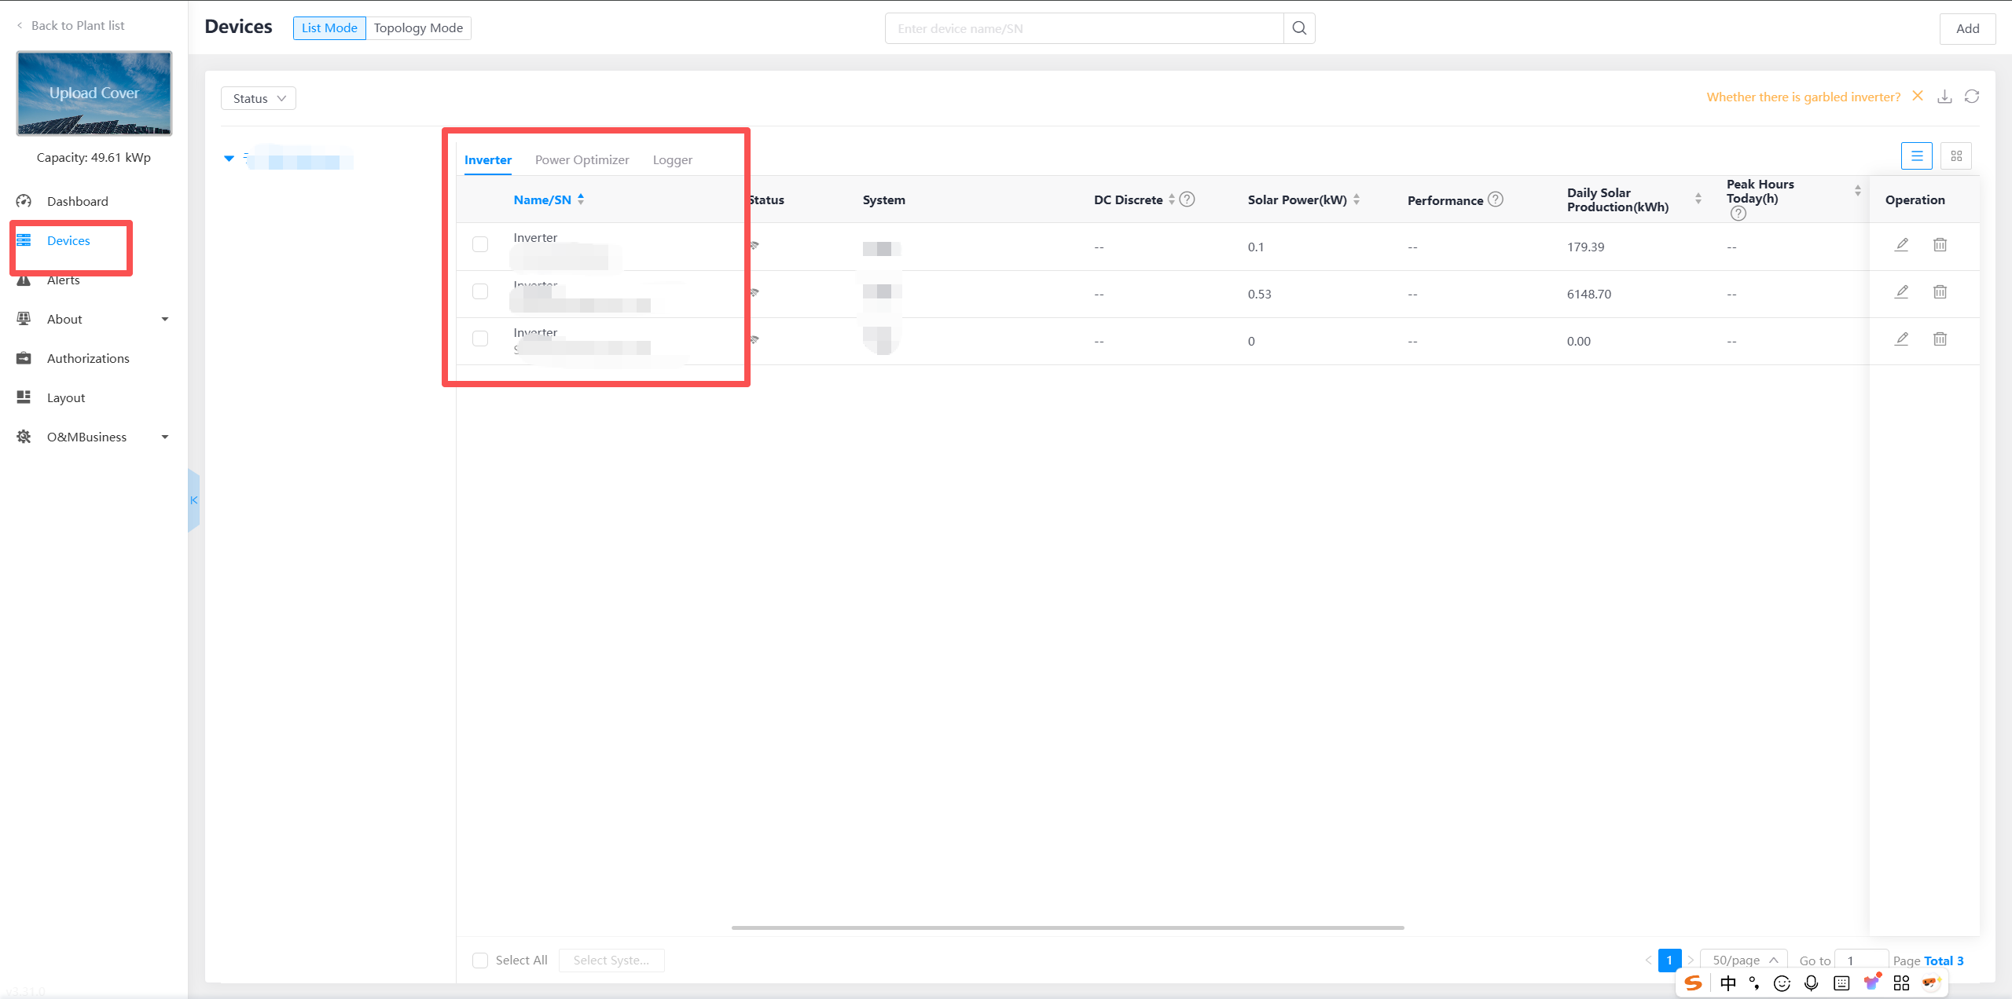This screenshot has width=2012, height=999.
Task: Open the DC Discrete help icon
Action: (x=1188, y=199)
